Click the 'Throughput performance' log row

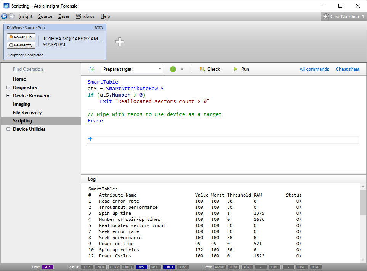point(195,207)
